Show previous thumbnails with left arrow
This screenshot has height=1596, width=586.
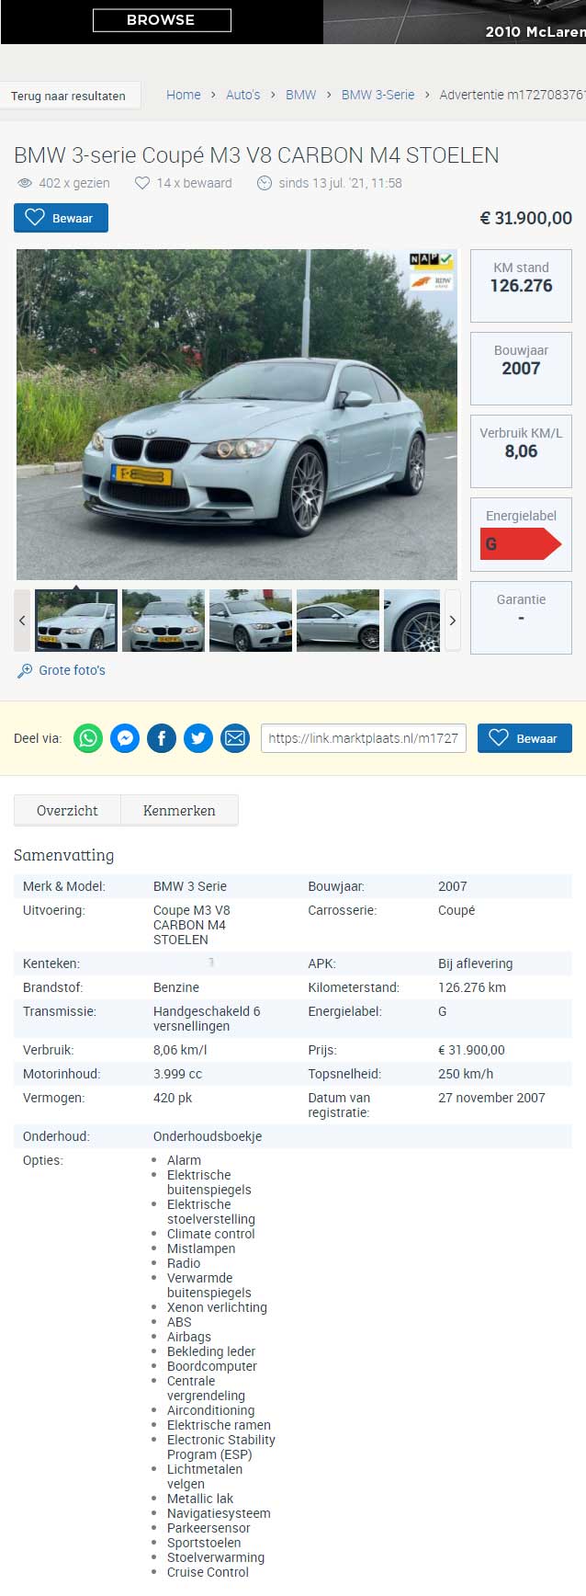pos(22,621)
